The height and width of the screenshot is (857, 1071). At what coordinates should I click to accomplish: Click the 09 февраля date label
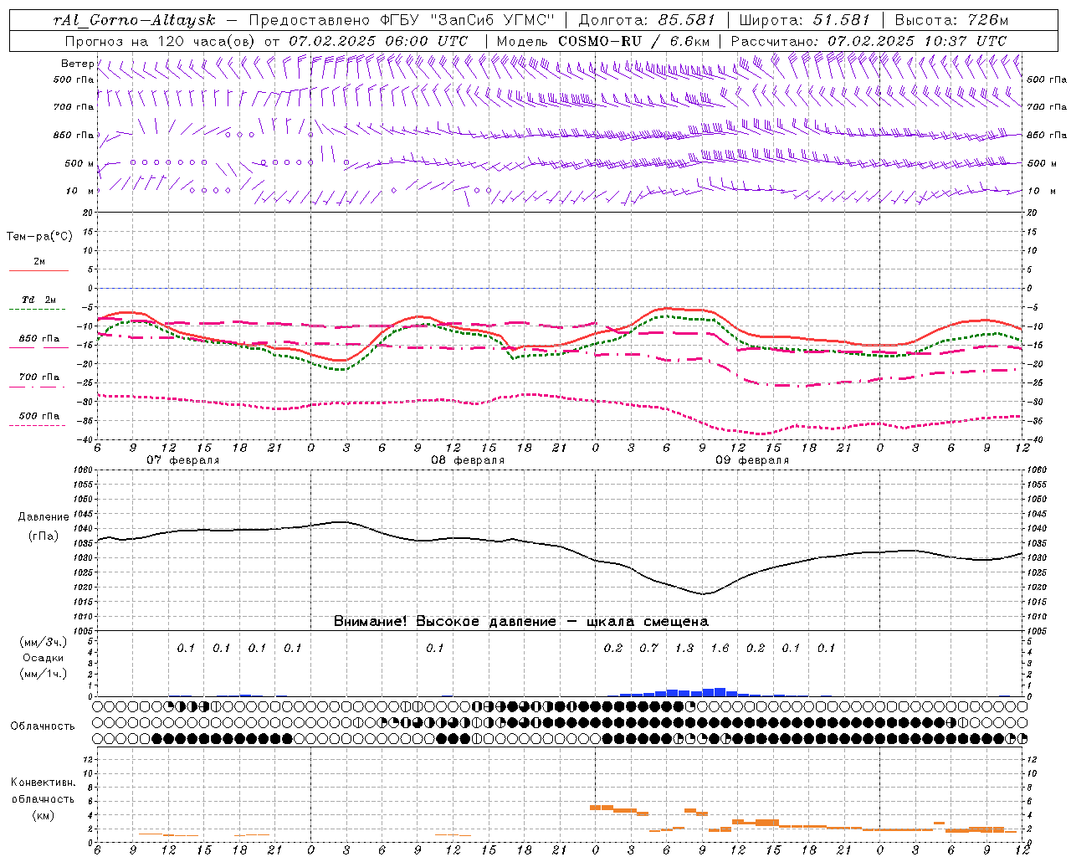[x=752, y=460]
